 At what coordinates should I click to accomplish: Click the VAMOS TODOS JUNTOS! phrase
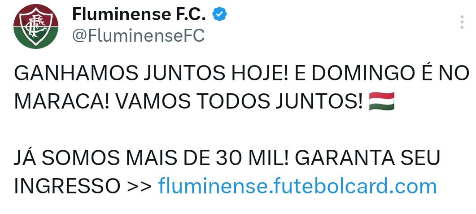click(238, 101)
